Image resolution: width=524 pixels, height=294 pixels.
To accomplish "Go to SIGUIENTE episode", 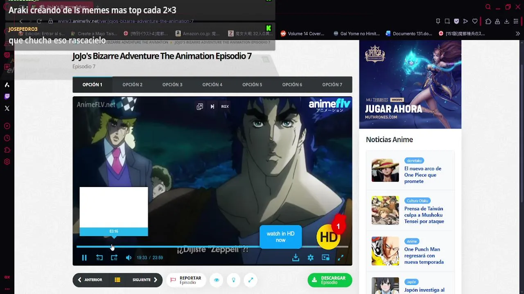I will [145, 280].
